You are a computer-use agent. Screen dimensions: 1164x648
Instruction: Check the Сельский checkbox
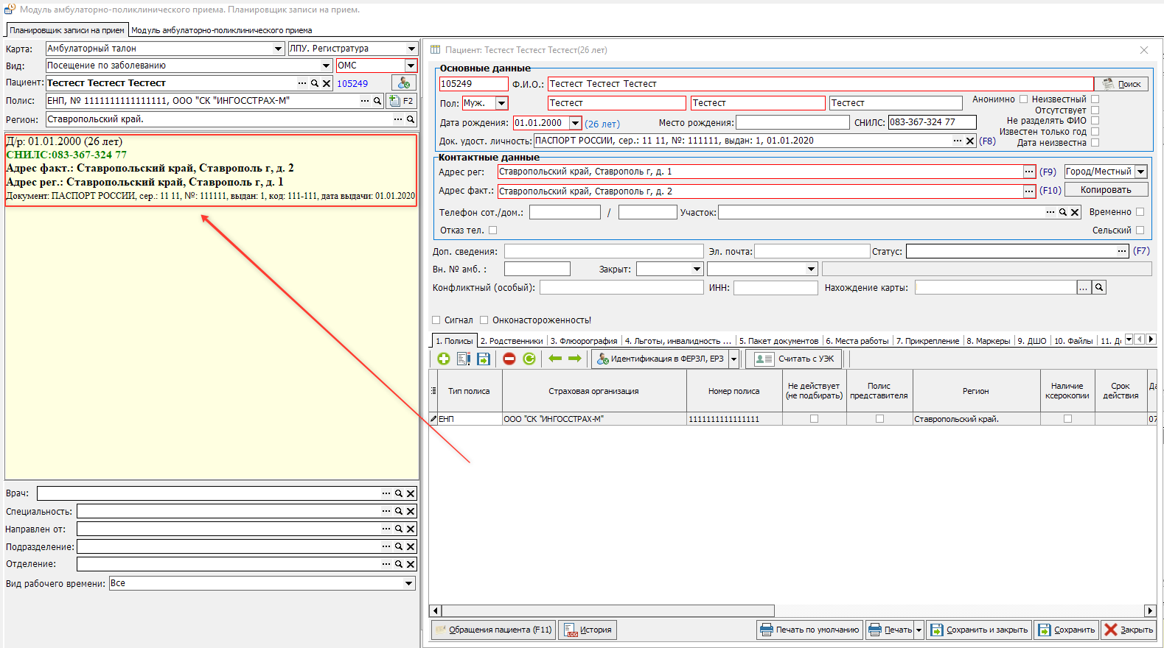pyautogui.click(x=1140, y=230)
